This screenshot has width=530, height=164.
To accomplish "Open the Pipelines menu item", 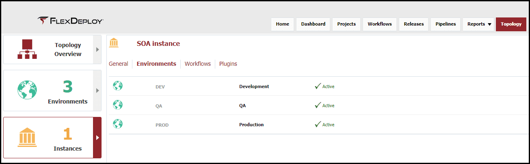I will click(x=446, y=24).
